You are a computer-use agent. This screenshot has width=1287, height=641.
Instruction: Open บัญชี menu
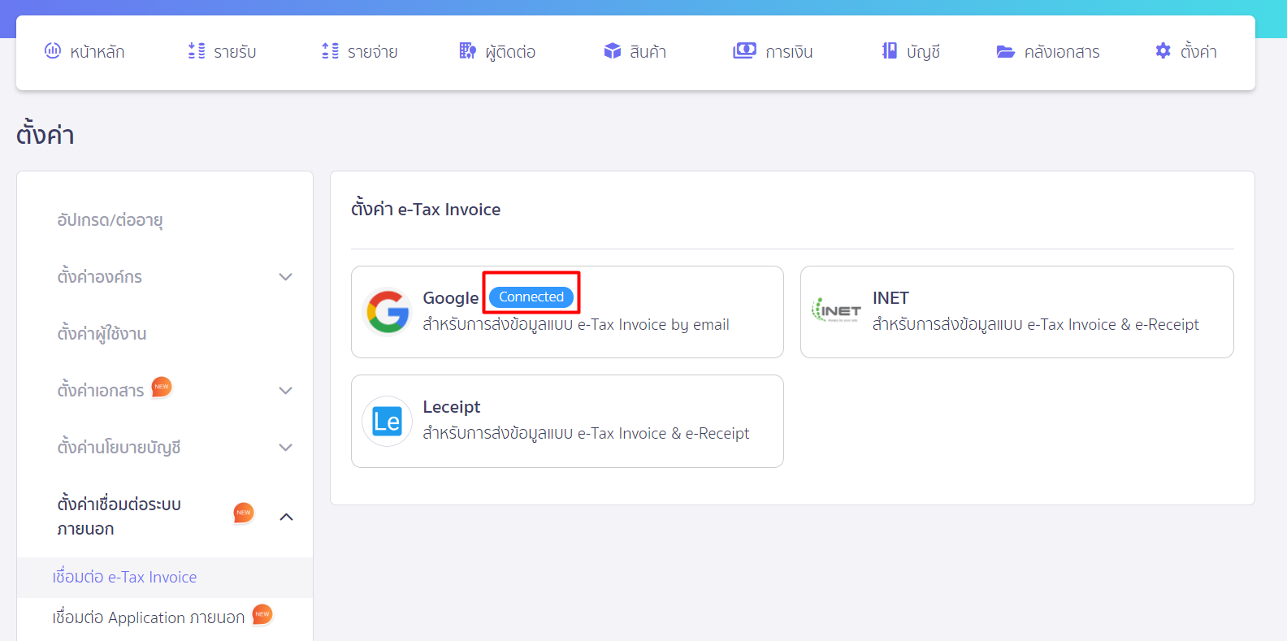click(x=923, y=52)
